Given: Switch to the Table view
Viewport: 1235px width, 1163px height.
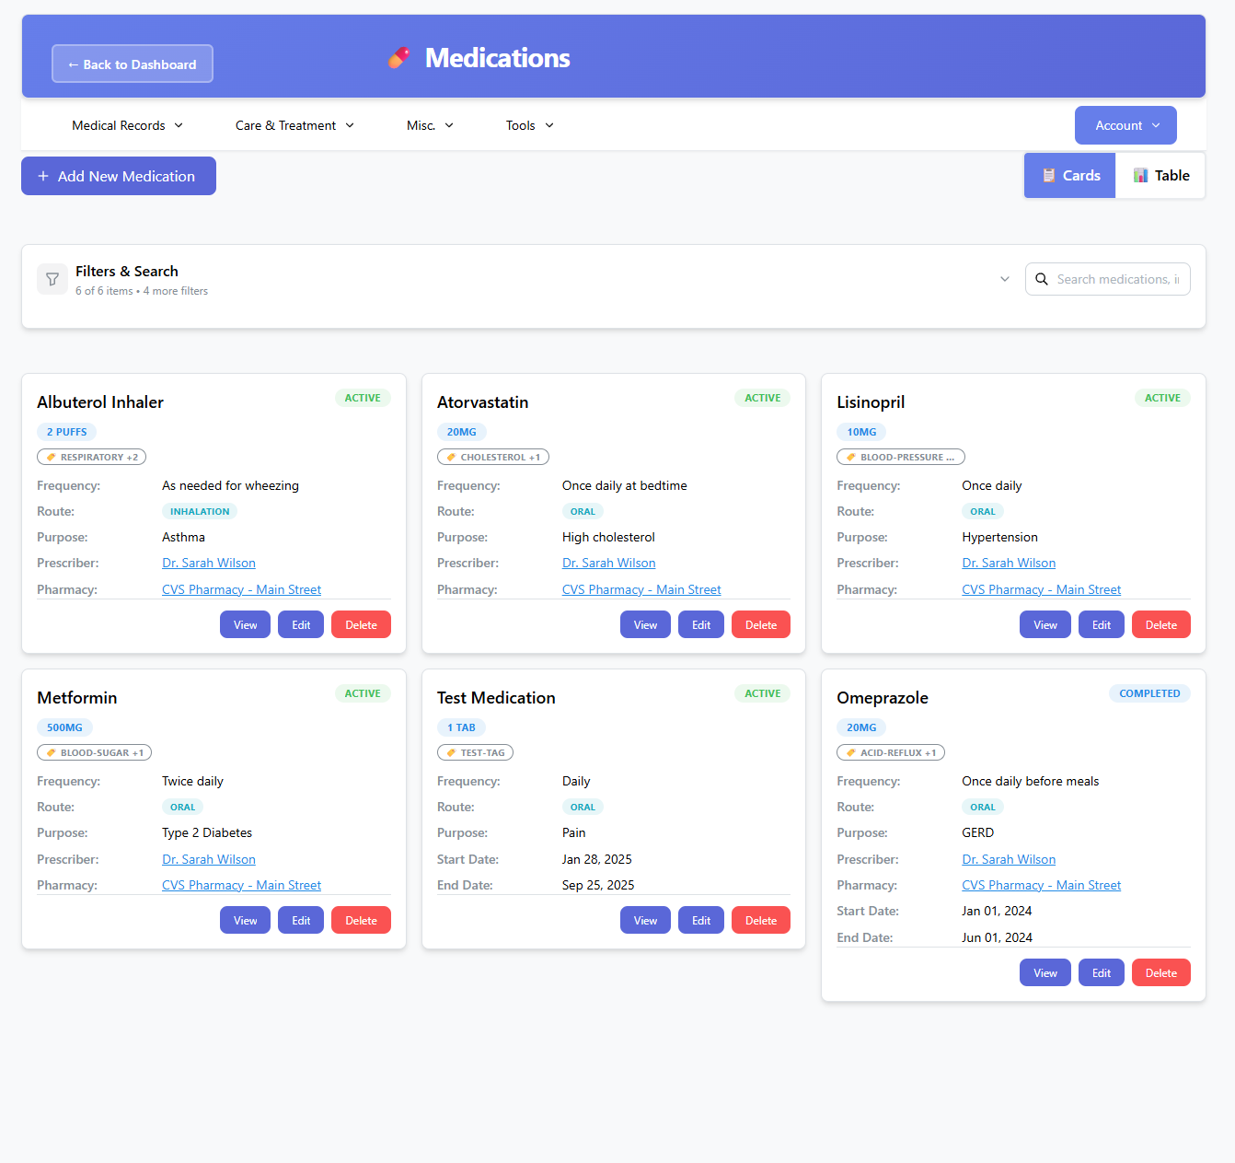Looking at the screenshot, I should (1161, 175).
